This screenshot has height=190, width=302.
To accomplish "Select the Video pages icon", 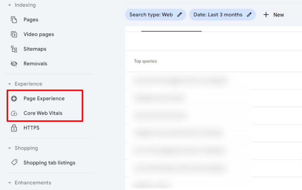I will 14,34.
